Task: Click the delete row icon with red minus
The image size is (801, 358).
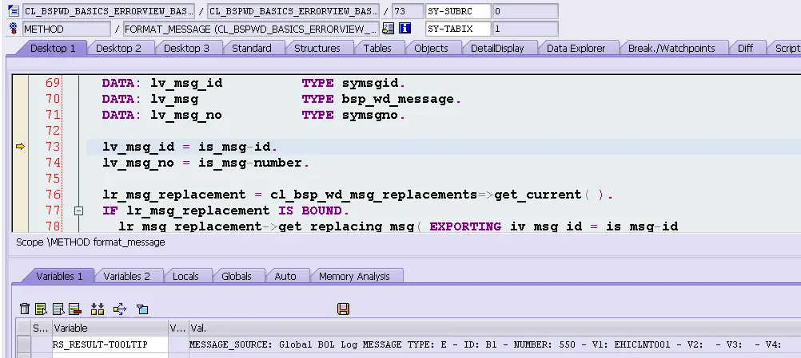Action: pyautogui.click(x=75, y=309)
